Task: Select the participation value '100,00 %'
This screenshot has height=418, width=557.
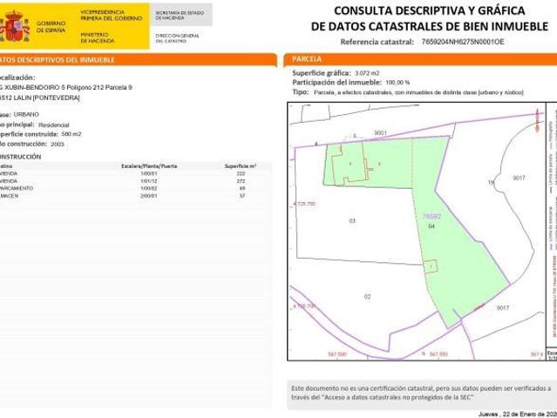Action: 397,83
